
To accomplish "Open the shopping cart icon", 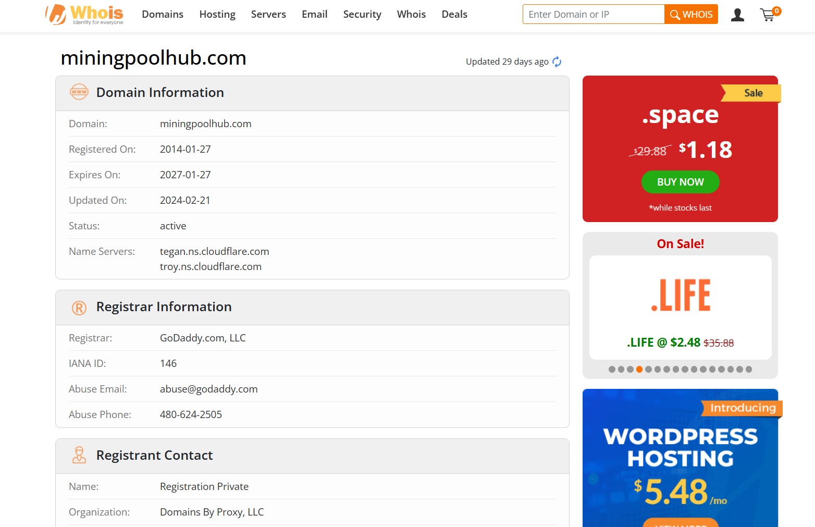I will (770, 14).
